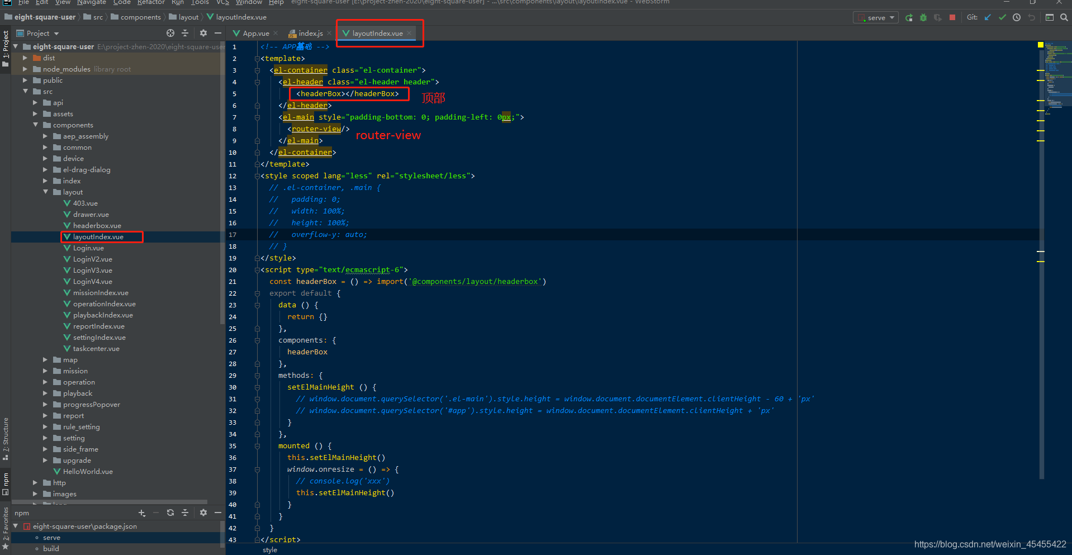This screenshot has width=1072, height=555.
Task: Expand the dist folder
Action: pos(25,58)
